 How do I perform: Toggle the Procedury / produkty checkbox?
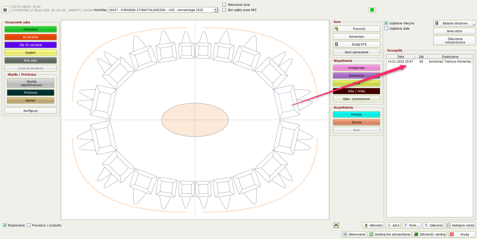(29, 225)
